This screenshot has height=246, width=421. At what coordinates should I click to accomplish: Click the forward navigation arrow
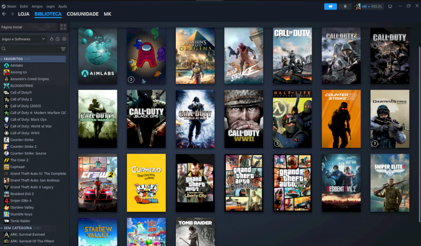pyautogui.click(x=12, y=14)
